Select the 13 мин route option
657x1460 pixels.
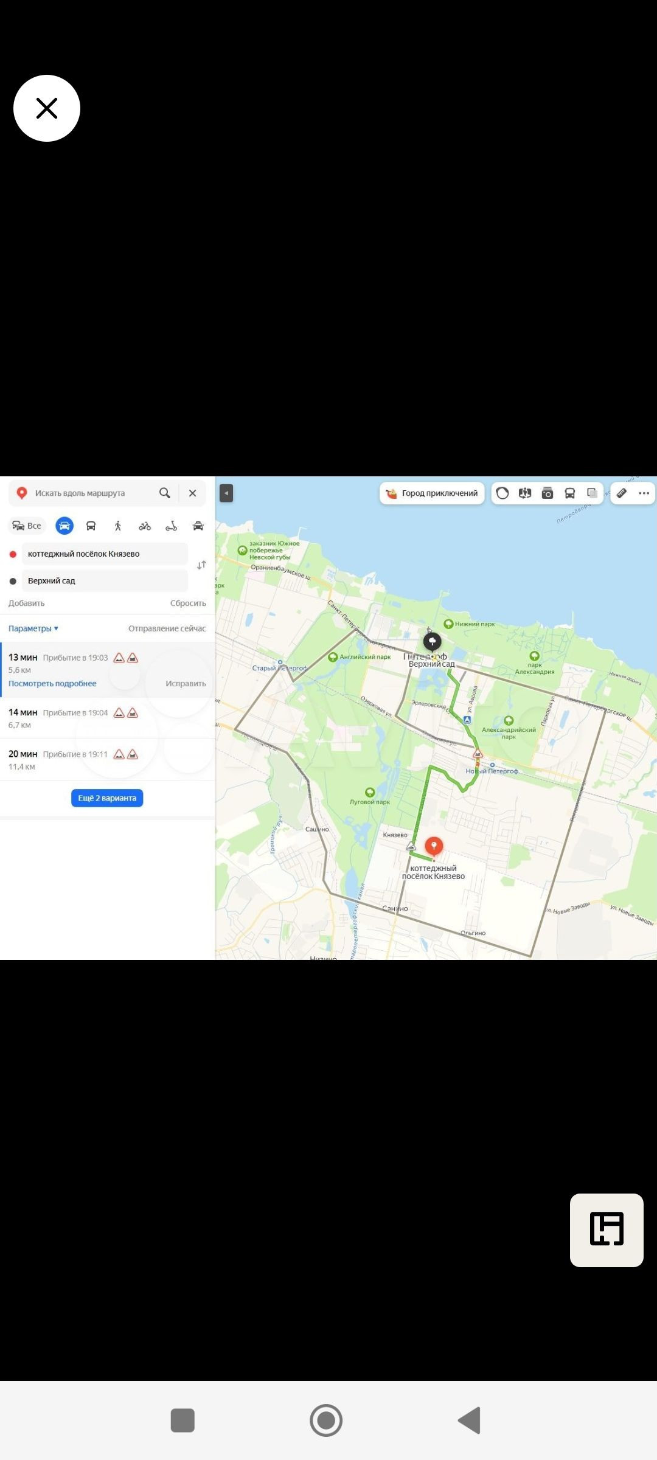click(108, 670)
